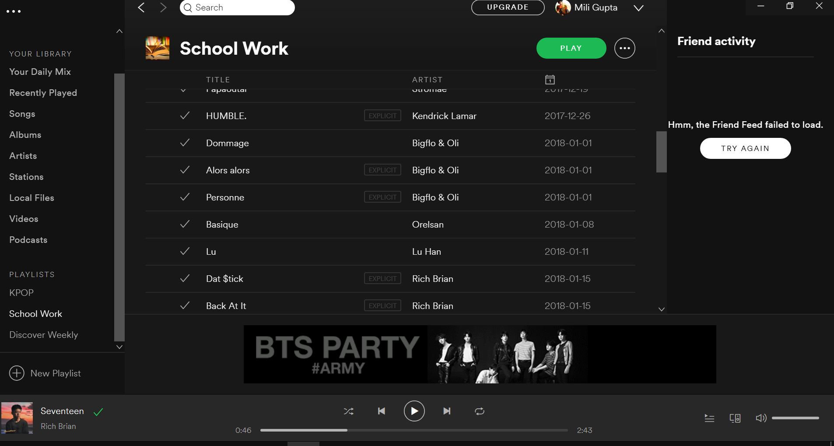This screenshot has width=834, height=446.
Task: Open Songs in library
Action: coord(22,114)
